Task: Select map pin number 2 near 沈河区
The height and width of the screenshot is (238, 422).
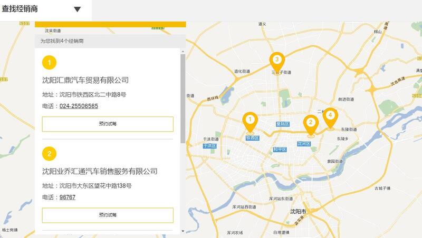Action: [x=311, y=126]
